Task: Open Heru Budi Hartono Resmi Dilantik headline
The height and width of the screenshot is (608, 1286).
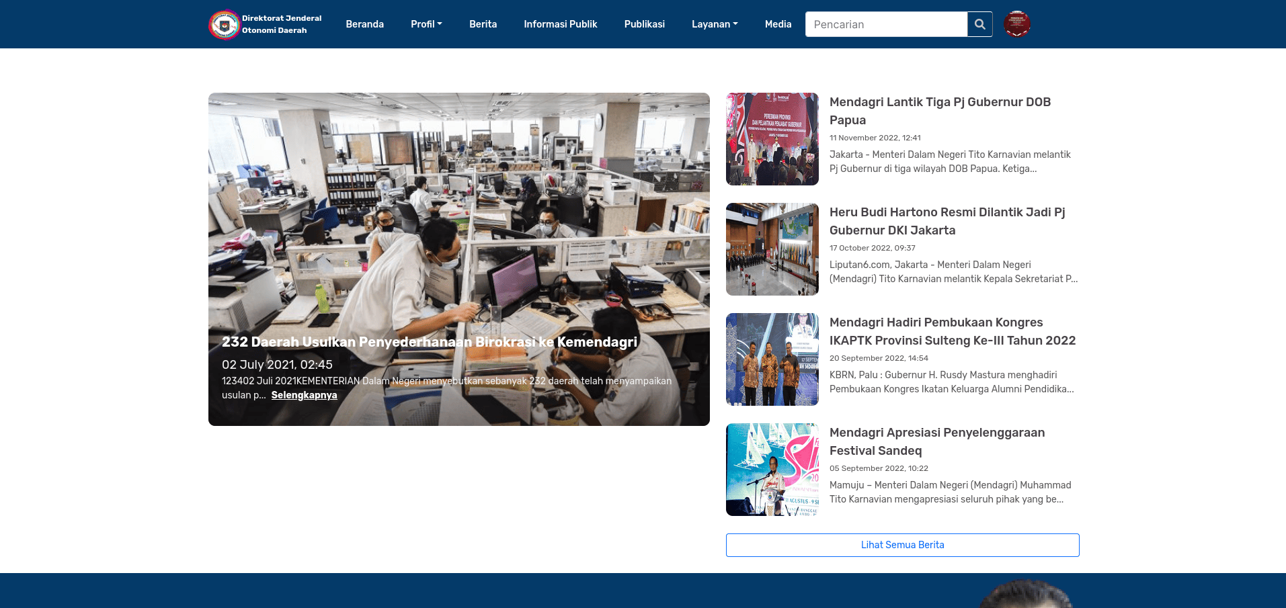Action: coord(947,221)
